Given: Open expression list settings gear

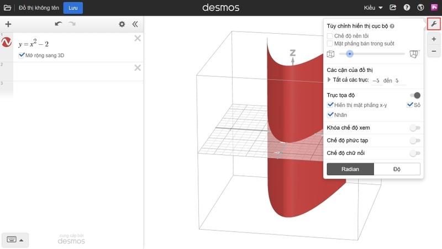Looking at the screenshot, I should pyautogui.click(x=122, y=24).
